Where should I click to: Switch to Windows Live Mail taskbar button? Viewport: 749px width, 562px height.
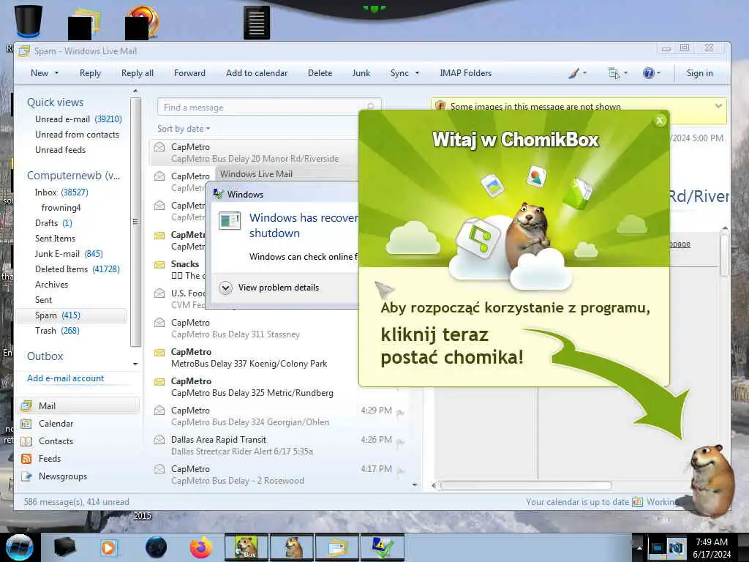[x=337, y=547]
